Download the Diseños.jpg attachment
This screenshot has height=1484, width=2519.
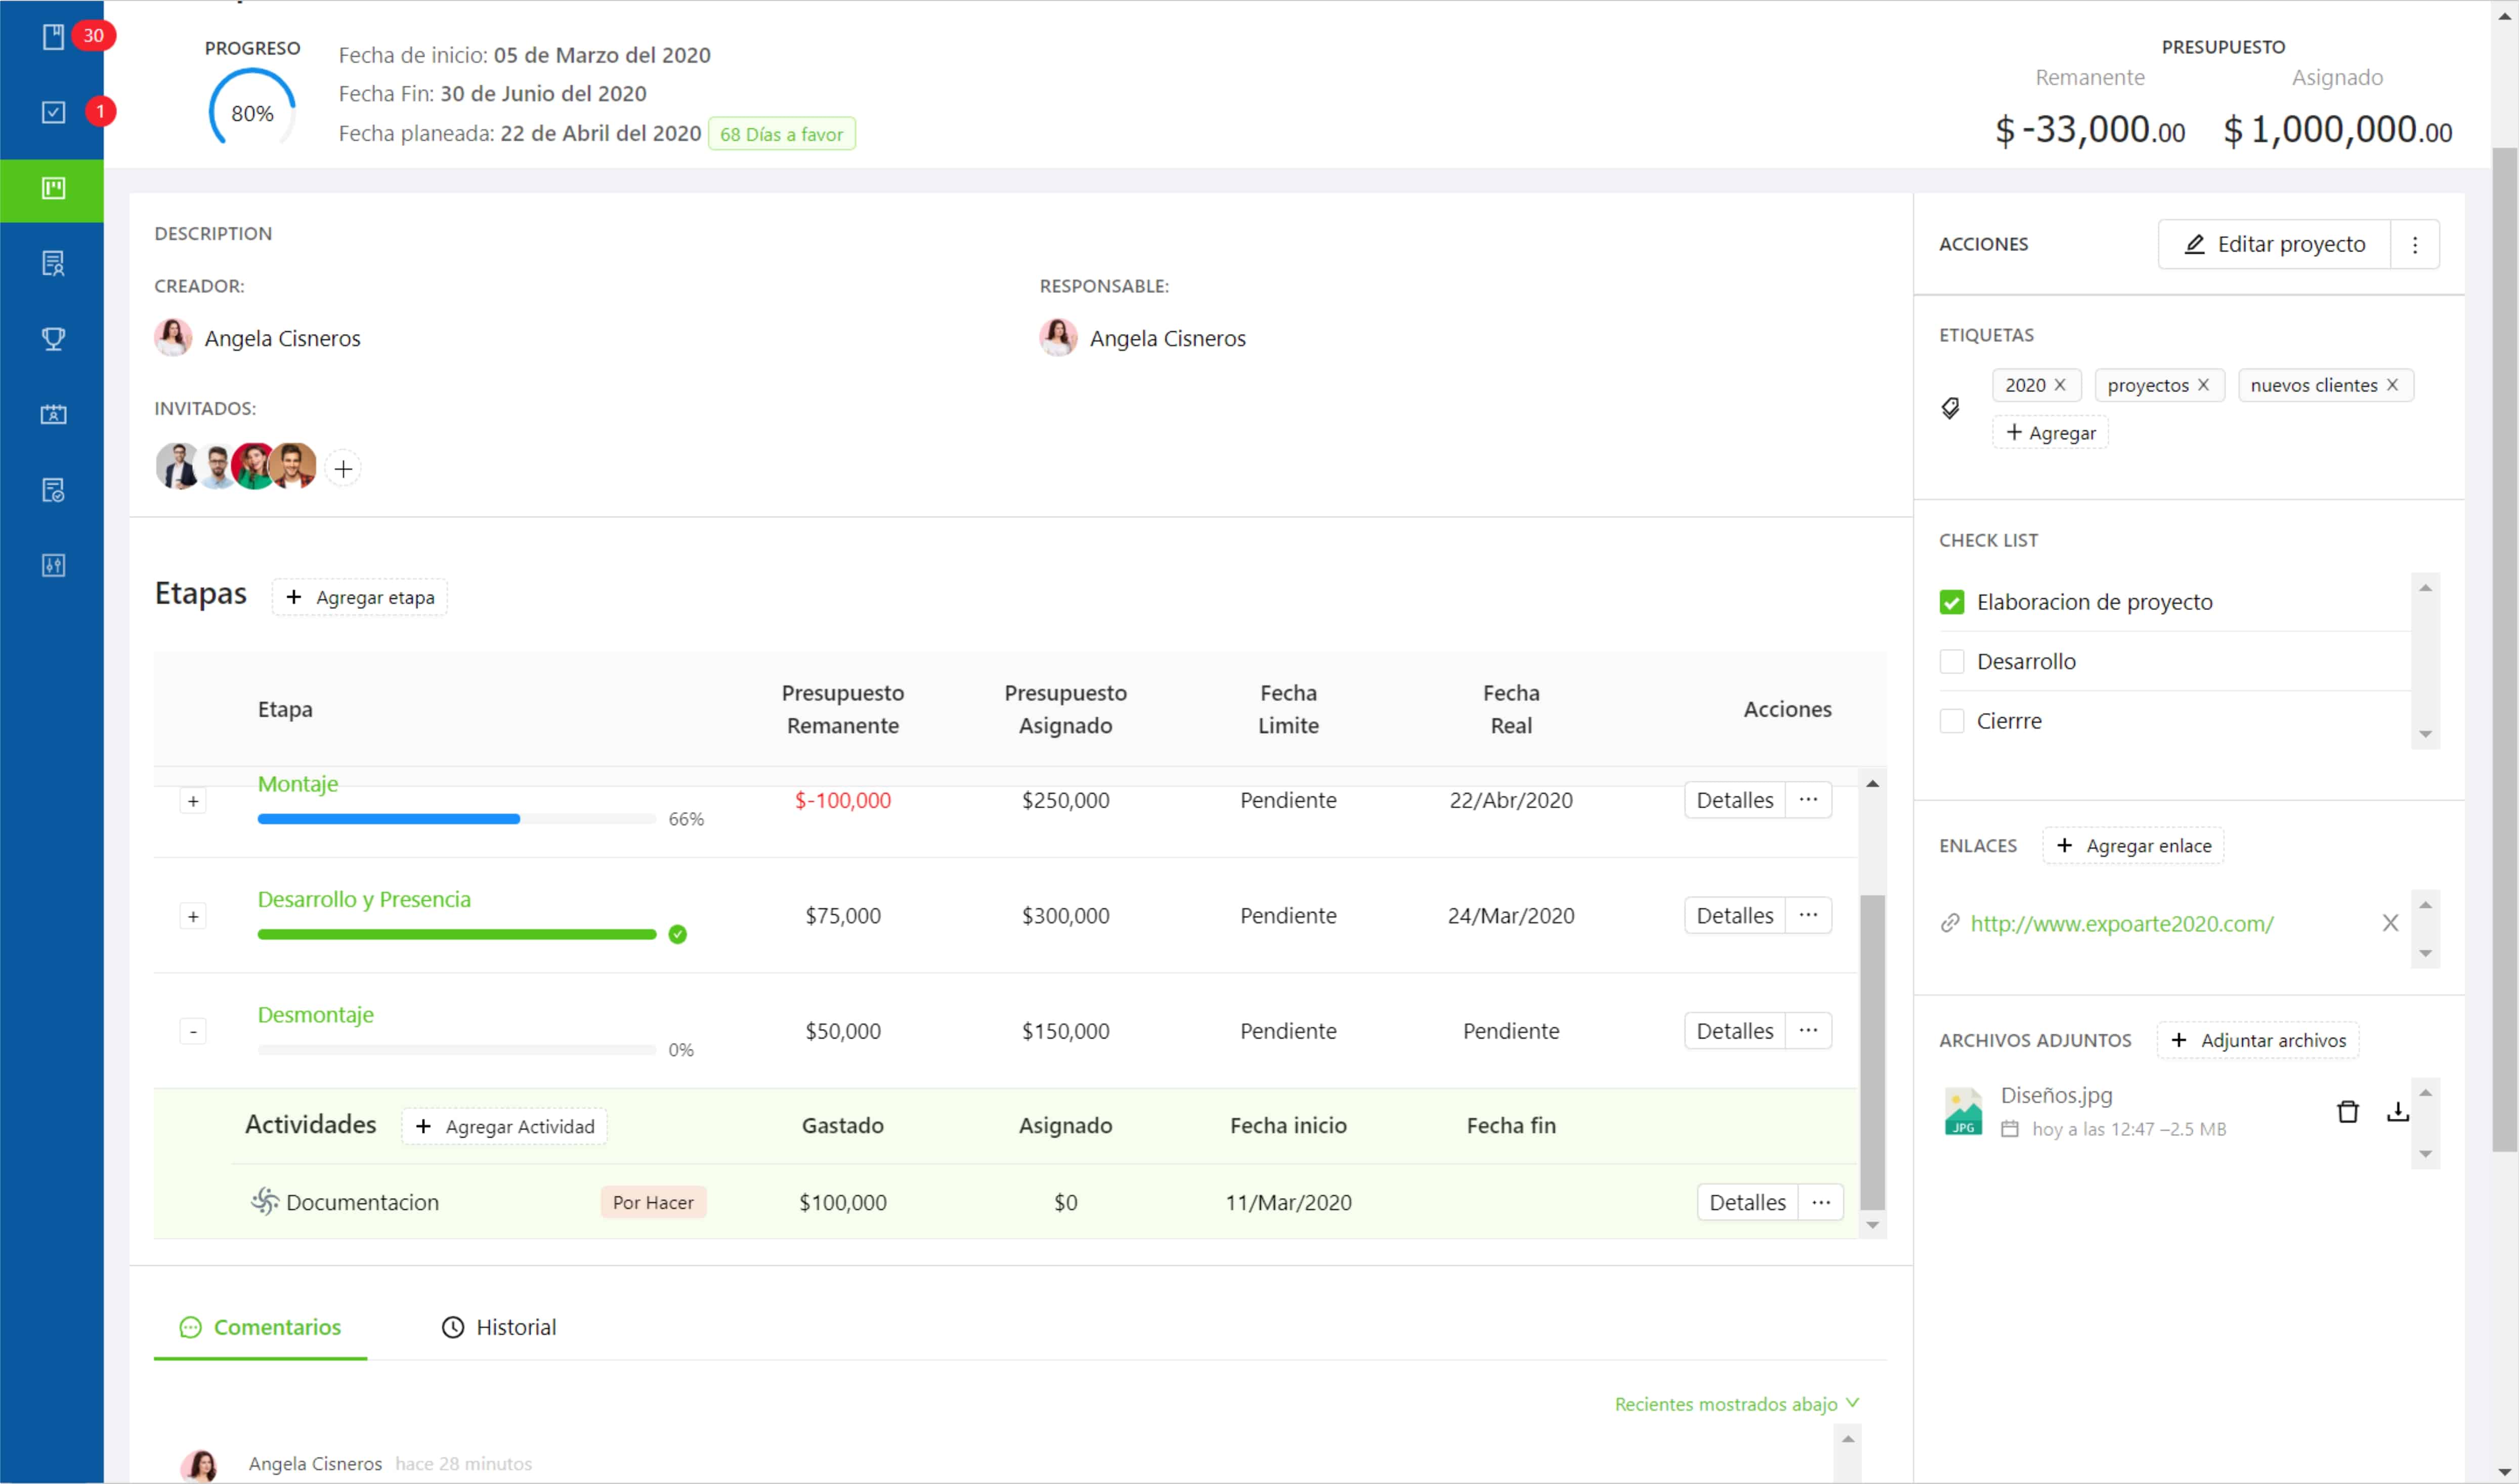tap(2397, 1111)
